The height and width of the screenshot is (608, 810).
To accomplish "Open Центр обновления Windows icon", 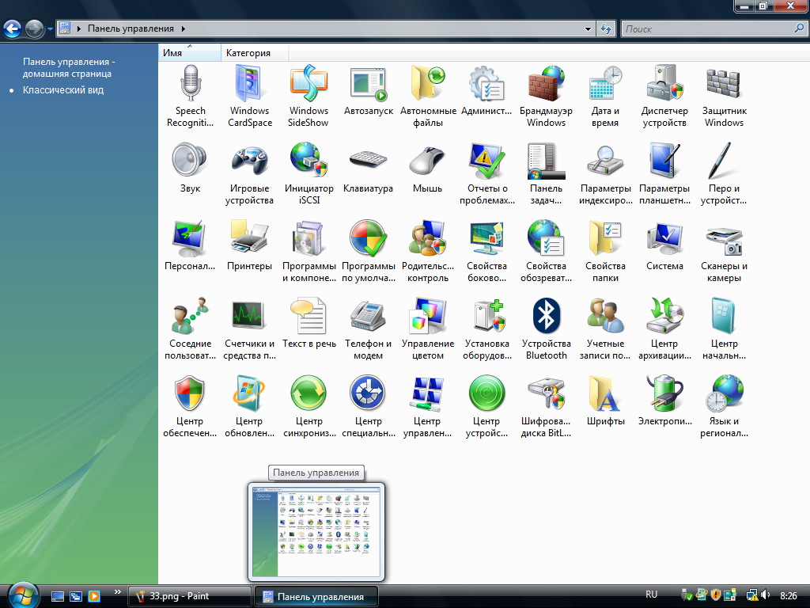I will [x=249, y=393].
